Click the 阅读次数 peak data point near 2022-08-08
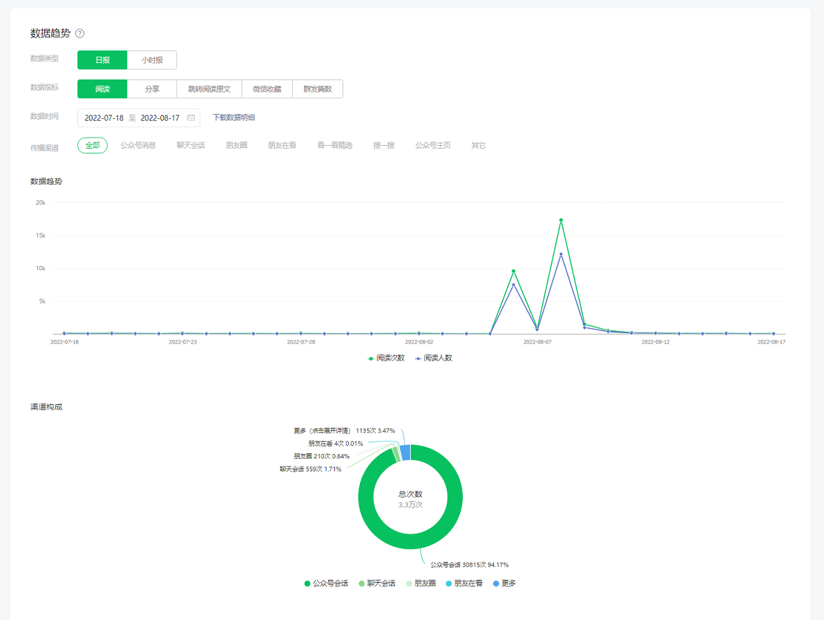Viewport: 824px width, 620px height. (562, 220)
